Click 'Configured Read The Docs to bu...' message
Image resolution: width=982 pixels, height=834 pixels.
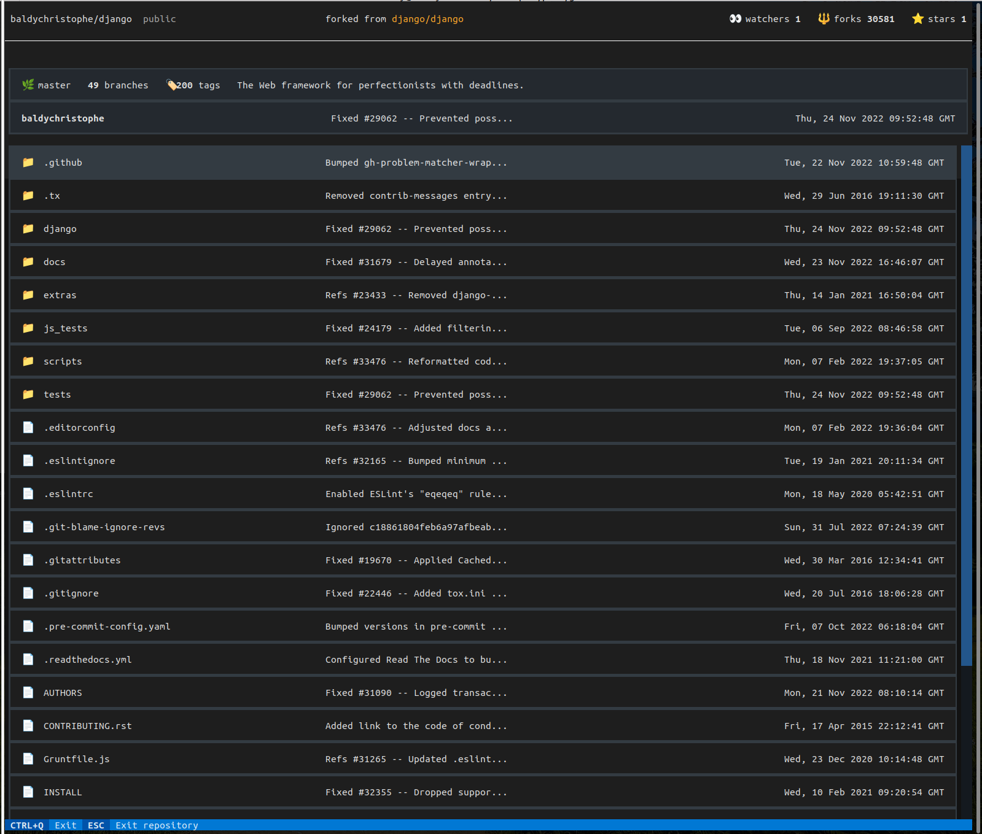(416, 660)
